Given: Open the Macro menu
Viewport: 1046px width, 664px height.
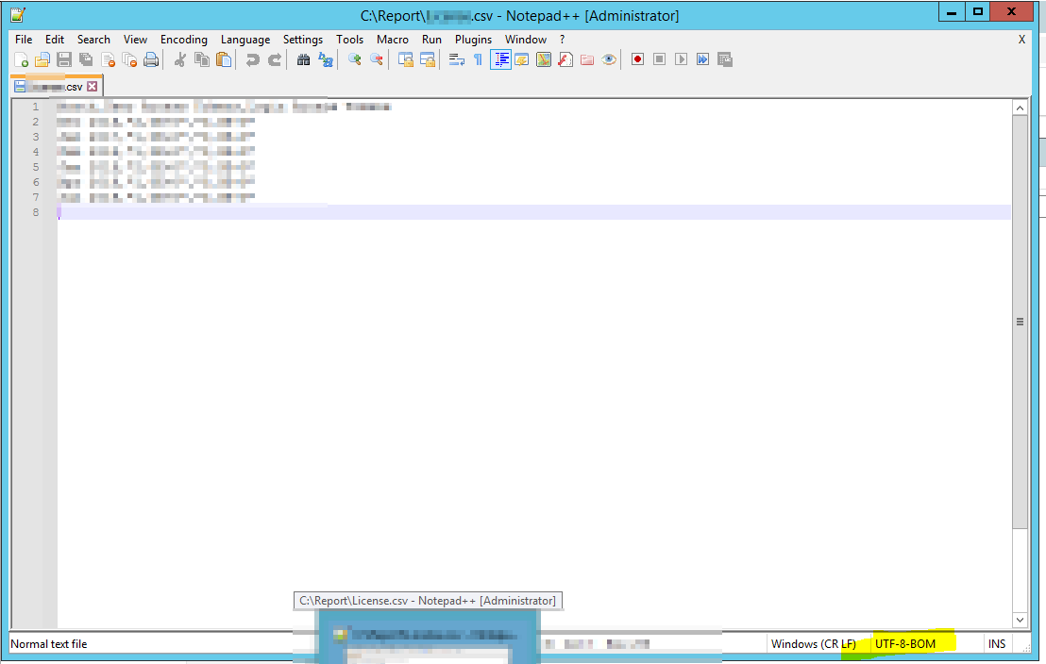Looking at the screenshot, I should pos(393,40).
